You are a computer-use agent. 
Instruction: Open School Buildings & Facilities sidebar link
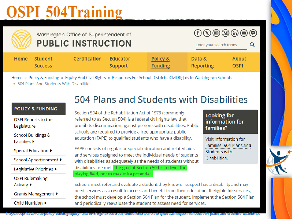(32, 138)
